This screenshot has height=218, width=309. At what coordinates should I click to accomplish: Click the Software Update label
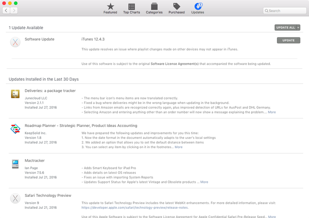[x=39, y=39]
